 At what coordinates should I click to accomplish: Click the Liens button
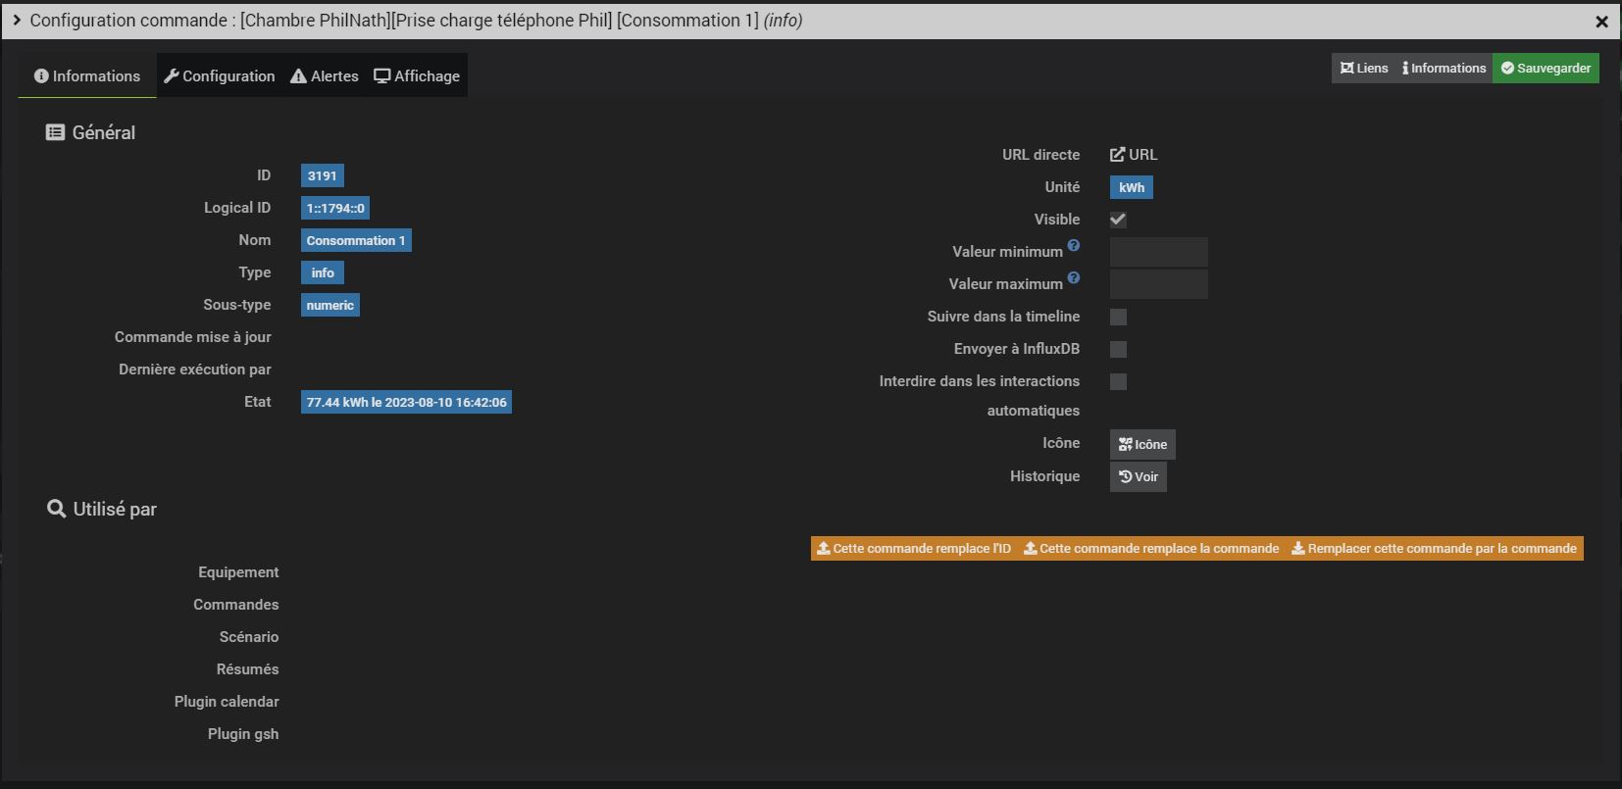click(1364, 69)
